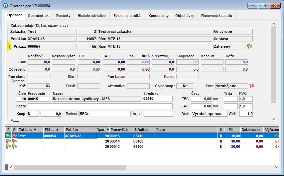Click the Druh field Výrobní operace
284x176 pixels.
pyautogui.click(x=210, y=114)
